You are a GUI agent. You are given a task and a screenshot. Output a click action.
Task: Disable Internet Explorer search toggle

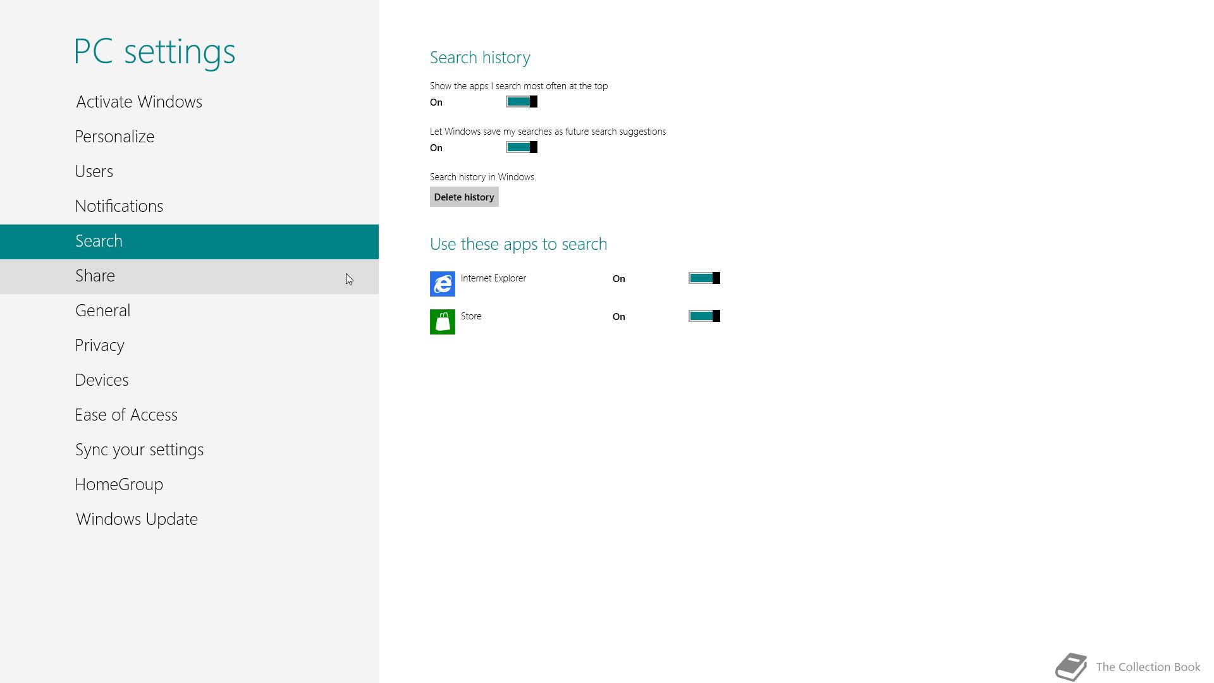click(x=704, y=278)
